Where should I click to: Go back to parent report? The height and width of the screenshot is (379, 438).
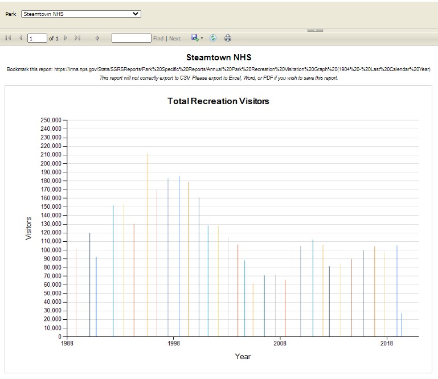click(97, 38)
